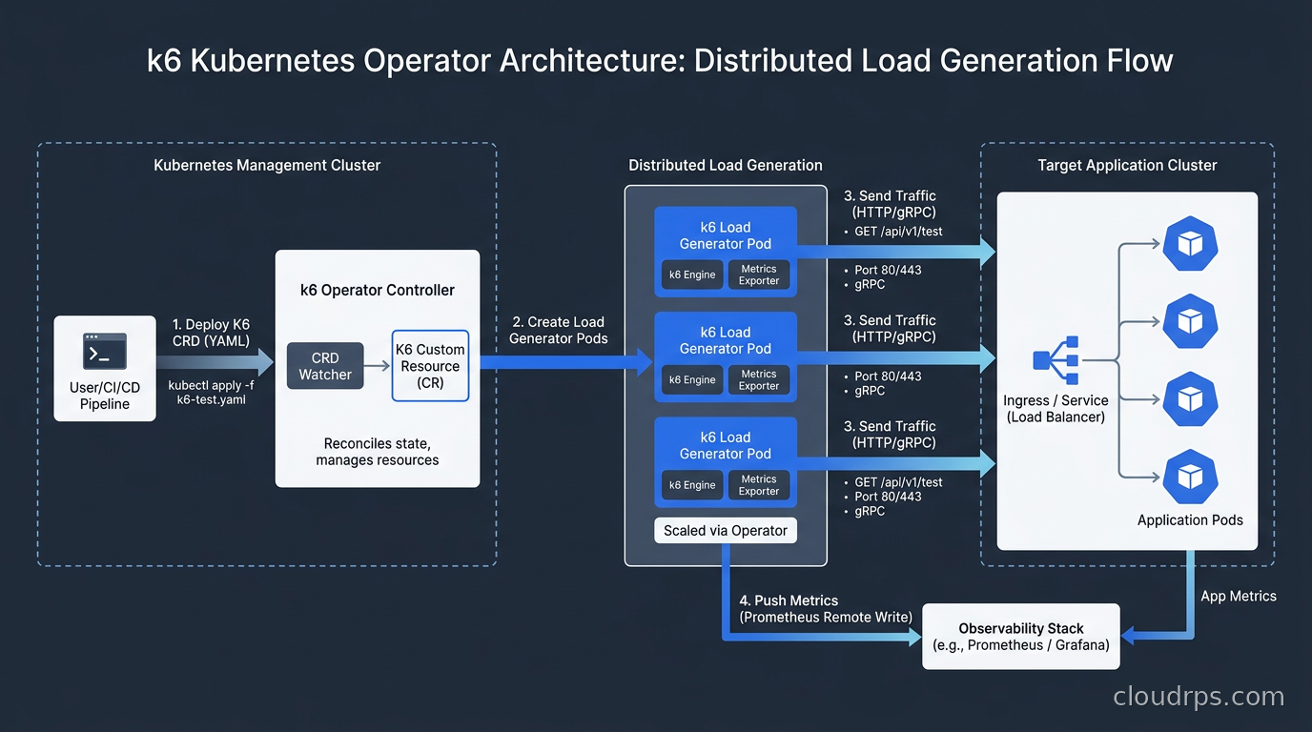This screenshot has height=732, width=1312.
Task: Click the Scaled via Operator label
Action: (726, 530)
